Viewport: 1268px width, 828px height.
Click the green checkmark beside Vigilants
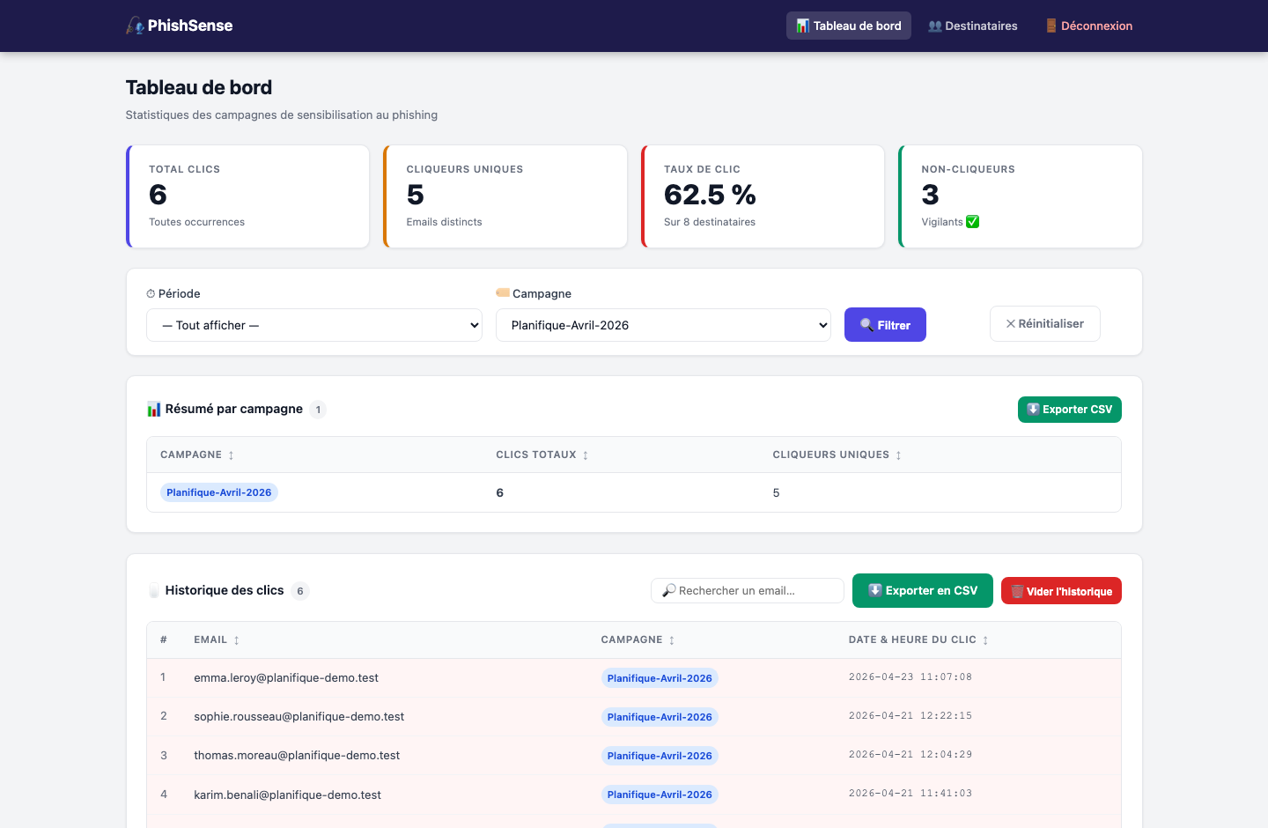pos(973,222)
